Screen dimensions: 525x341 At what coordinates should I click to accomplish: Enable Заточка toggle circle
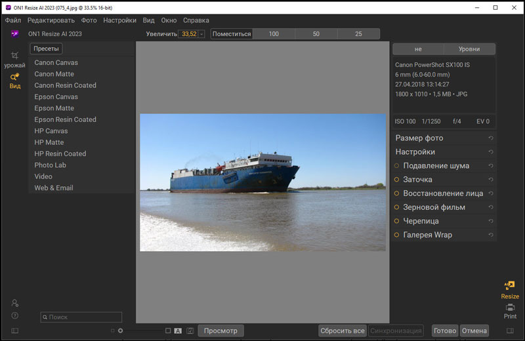tap(397, 180)
